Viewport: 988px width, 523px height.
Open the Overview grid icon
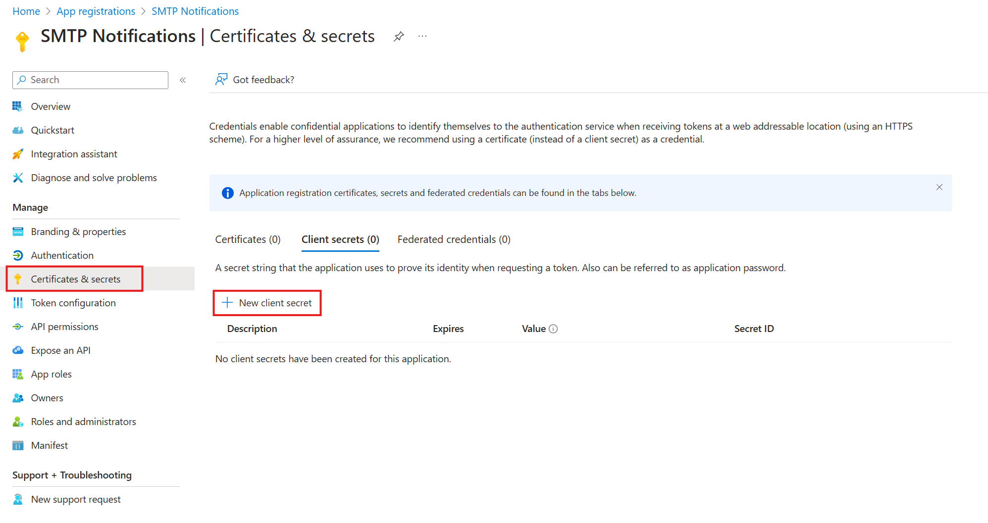[x=18, y=106]
